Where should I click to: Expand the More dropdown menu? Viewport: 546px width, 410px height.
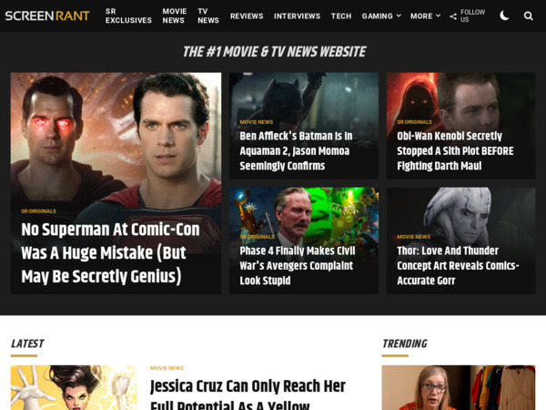(425, 15)
